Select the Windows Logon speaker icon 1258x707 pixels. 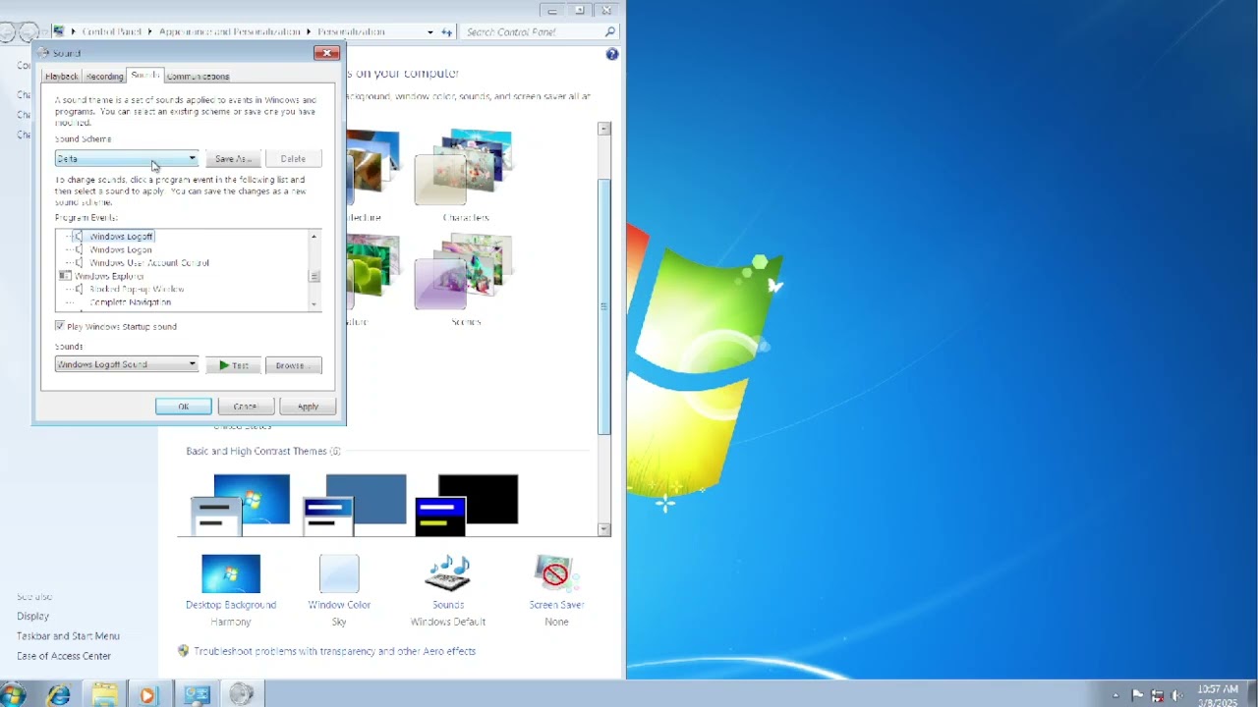[x=78, y=249]
